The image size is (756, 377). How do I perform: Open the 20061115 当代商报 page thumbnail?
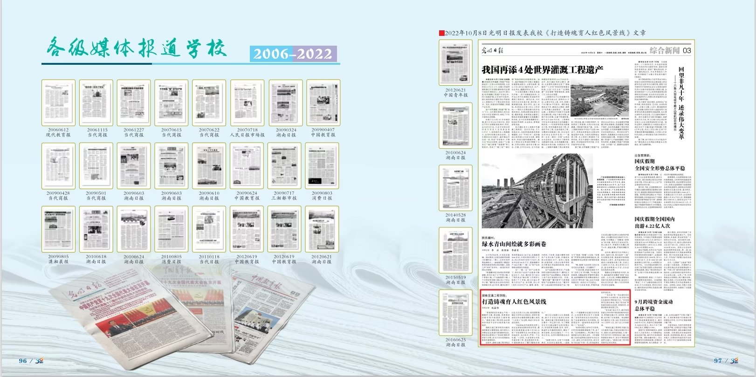point(96,103)
